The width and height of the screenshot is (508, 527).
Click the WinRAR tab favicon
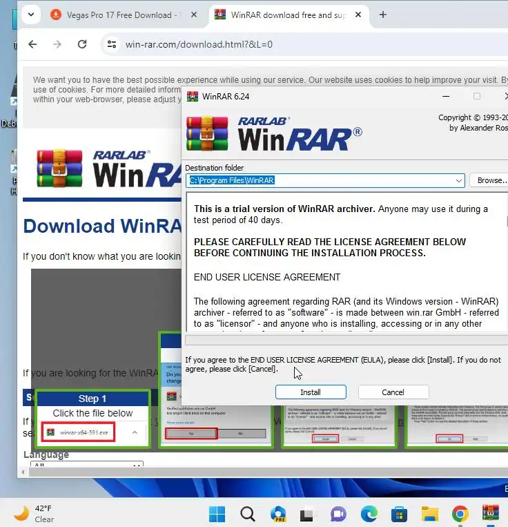pos(220,15)
